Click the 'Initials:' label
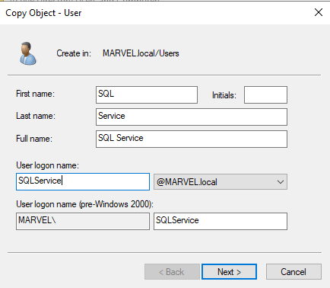This screenshot has width=330, height=288. pyautogui.click(x=224, y=95)
